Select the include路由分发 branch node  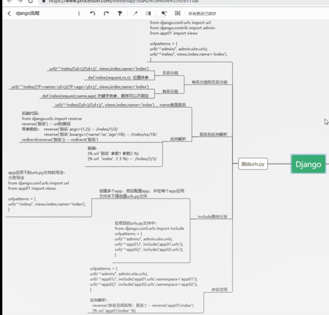213,216
